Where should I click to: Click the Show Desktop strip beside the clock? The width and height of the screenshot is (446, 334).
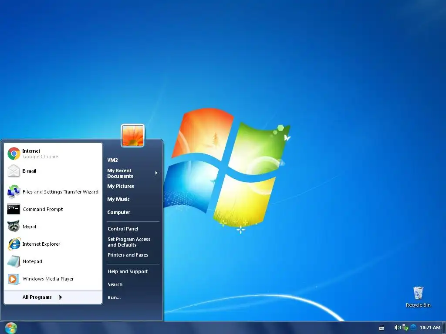pos(444,328)
